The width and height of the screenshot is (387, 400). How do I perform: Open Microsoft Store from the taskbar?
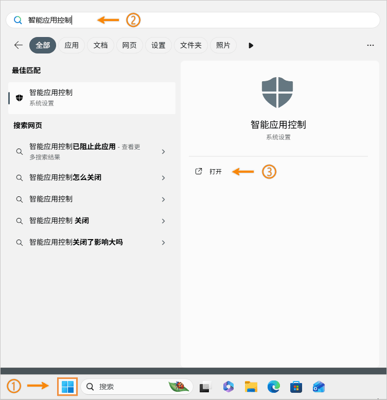295,387
